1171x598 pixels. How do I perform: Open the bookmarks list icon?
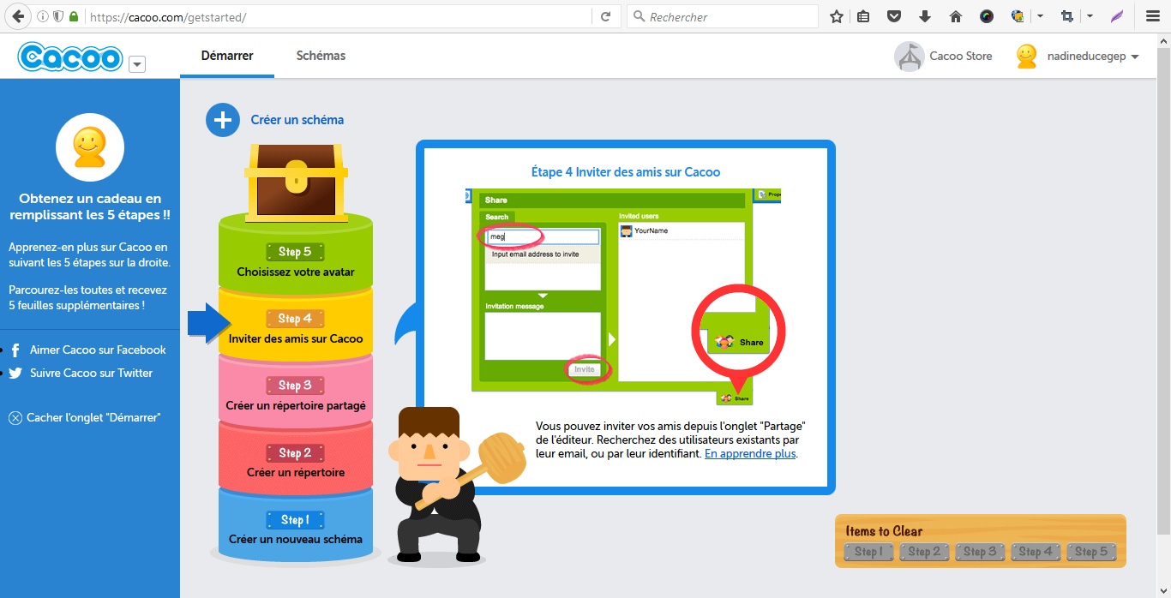[x=863, y=16]
